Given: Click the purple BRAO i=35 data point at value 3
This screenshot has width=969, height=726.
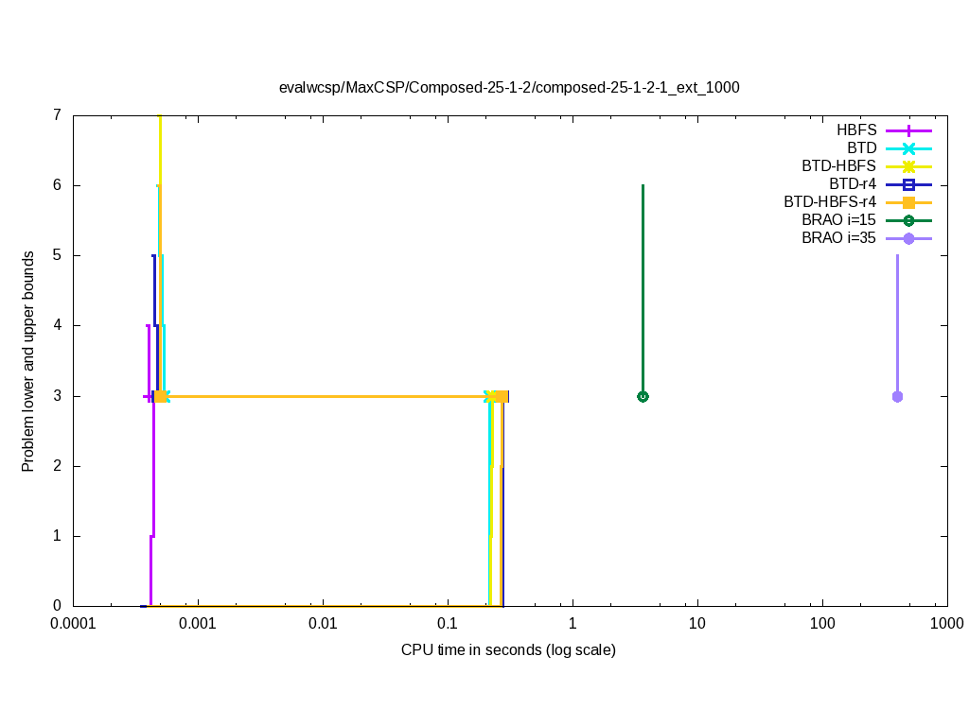Looking at the screenshot, I should pos(897,396).
